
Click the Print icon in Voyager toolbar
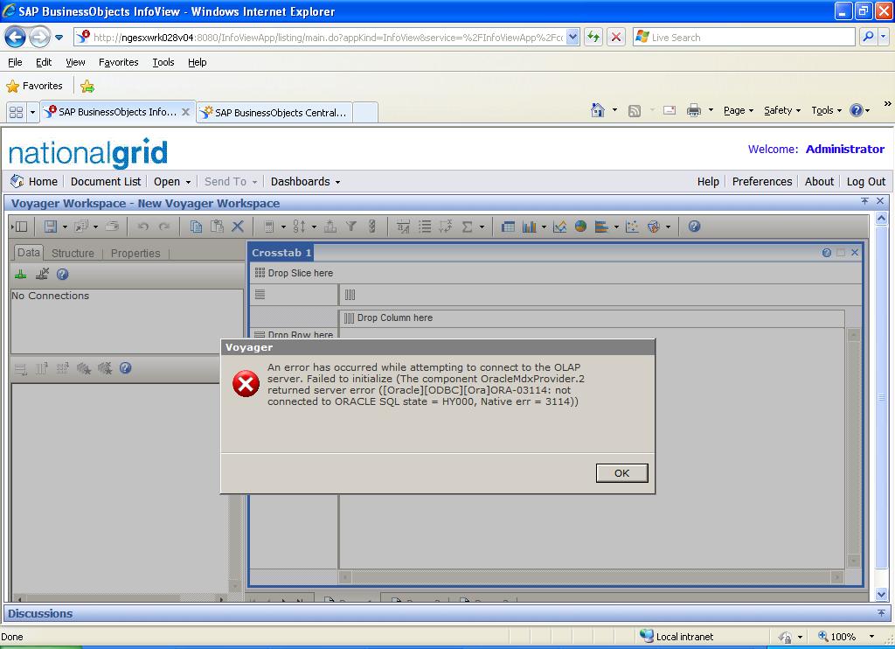pyautogui.click(x=113, y=227)
